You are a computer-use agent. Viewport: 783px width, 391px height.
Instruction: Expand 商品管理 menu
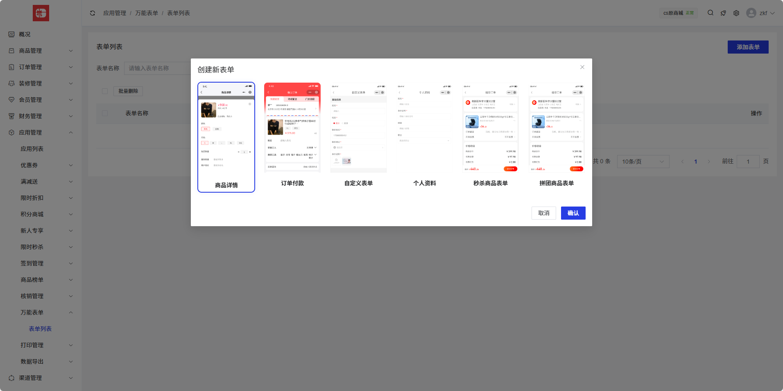click(71, 51)
